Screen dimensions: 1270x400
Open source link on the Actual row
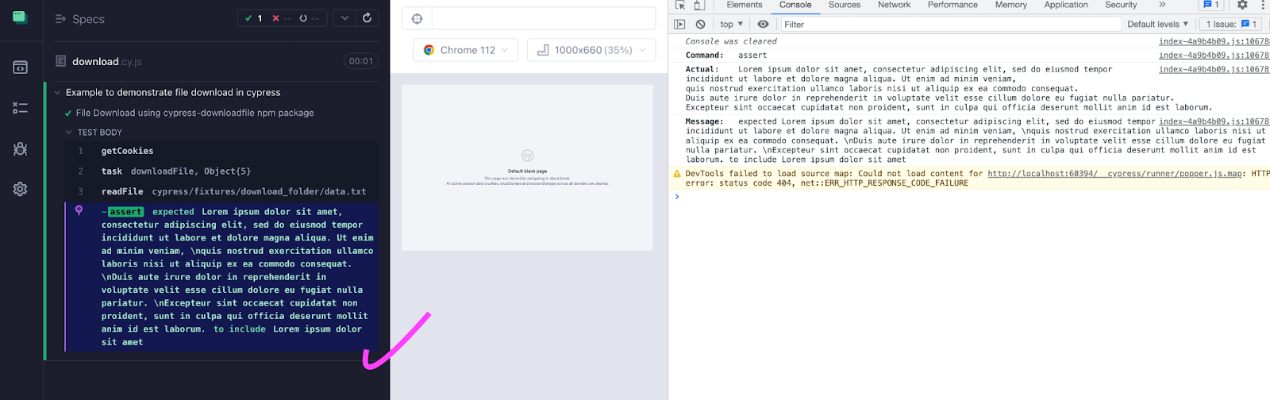1214,70
